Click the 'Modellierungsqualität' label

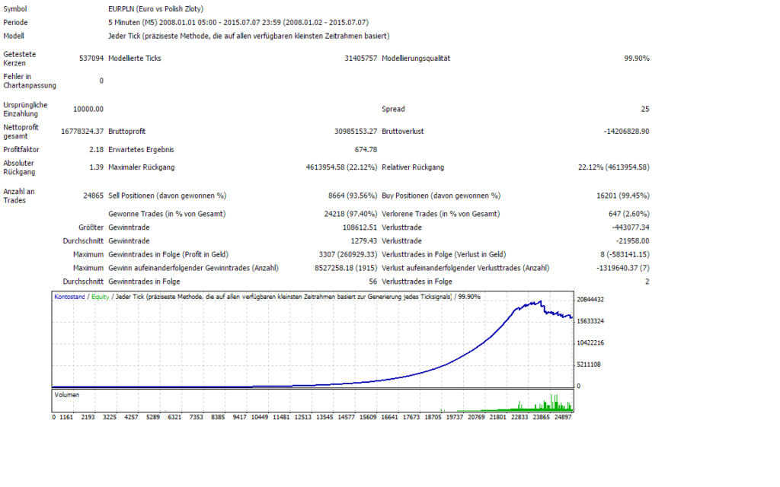coord(416,58)
